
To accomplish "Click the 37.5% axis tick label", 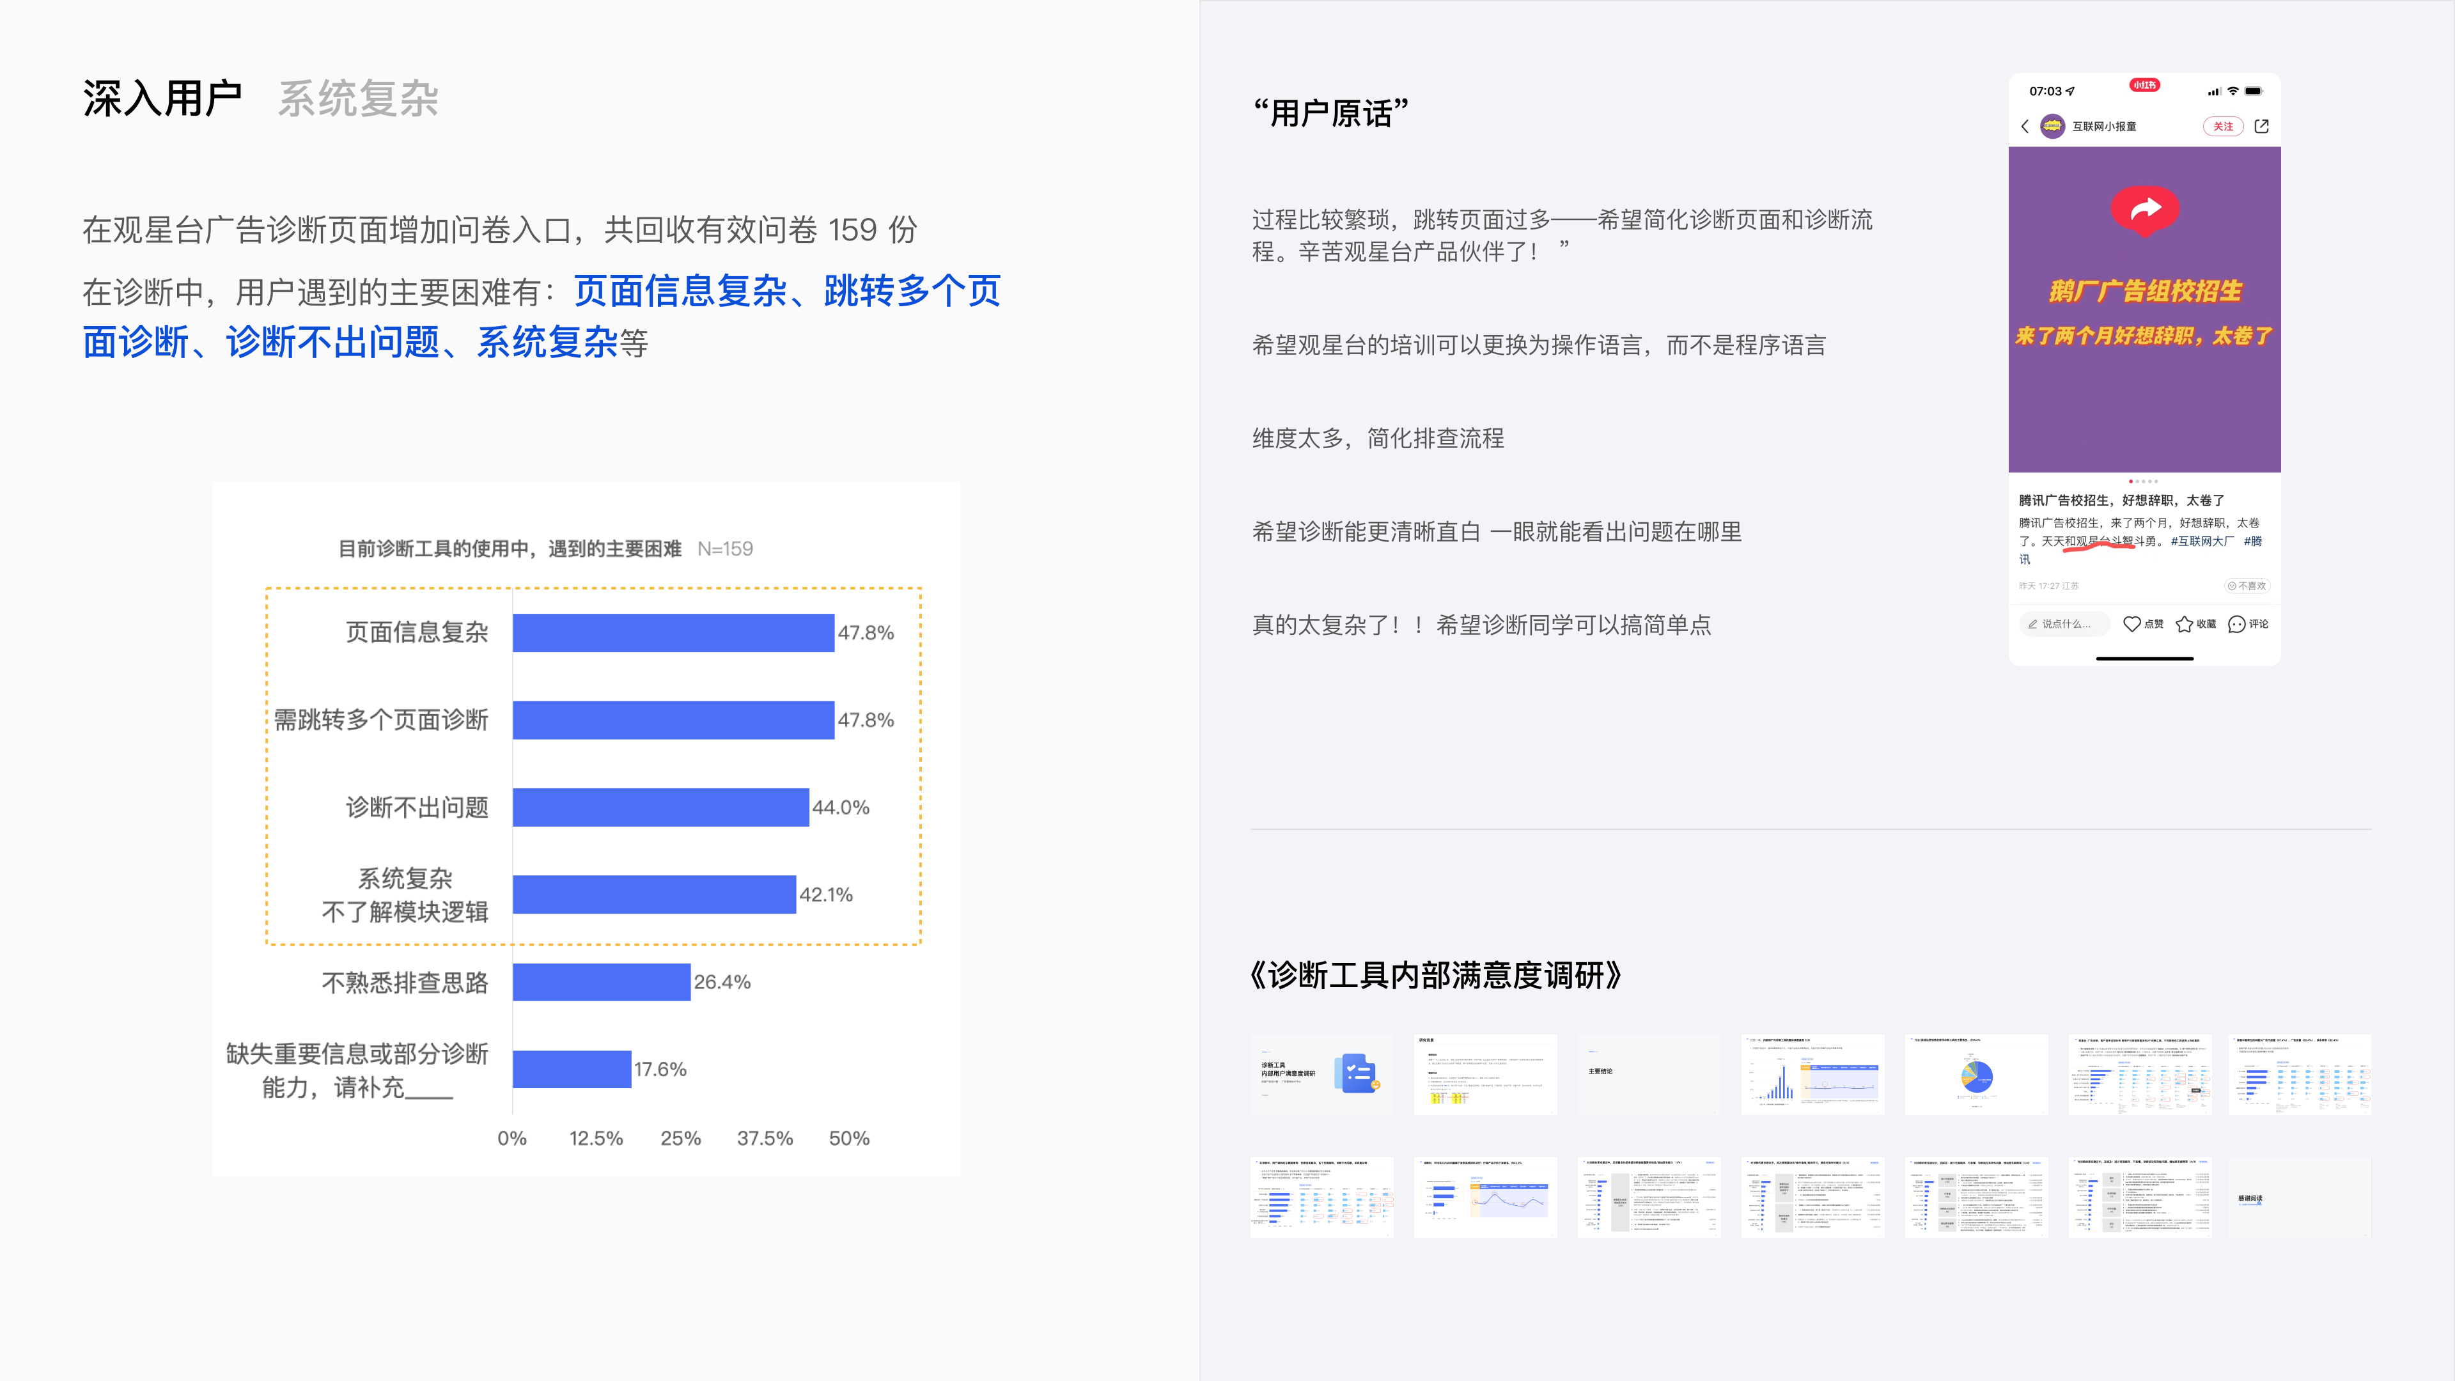I will (x=765, y=1138).
